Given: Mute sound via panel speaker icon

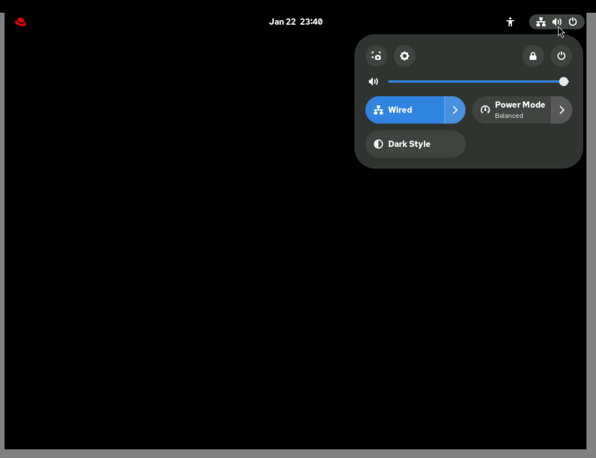Looking at the screenshot, I should (x=373, y=82).
